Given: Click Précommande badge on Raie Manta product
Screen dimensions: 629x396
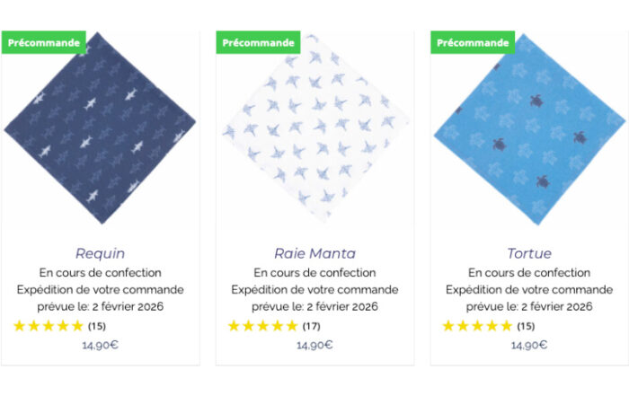Looking at the screenshot, I should click(x=258, y=42).
